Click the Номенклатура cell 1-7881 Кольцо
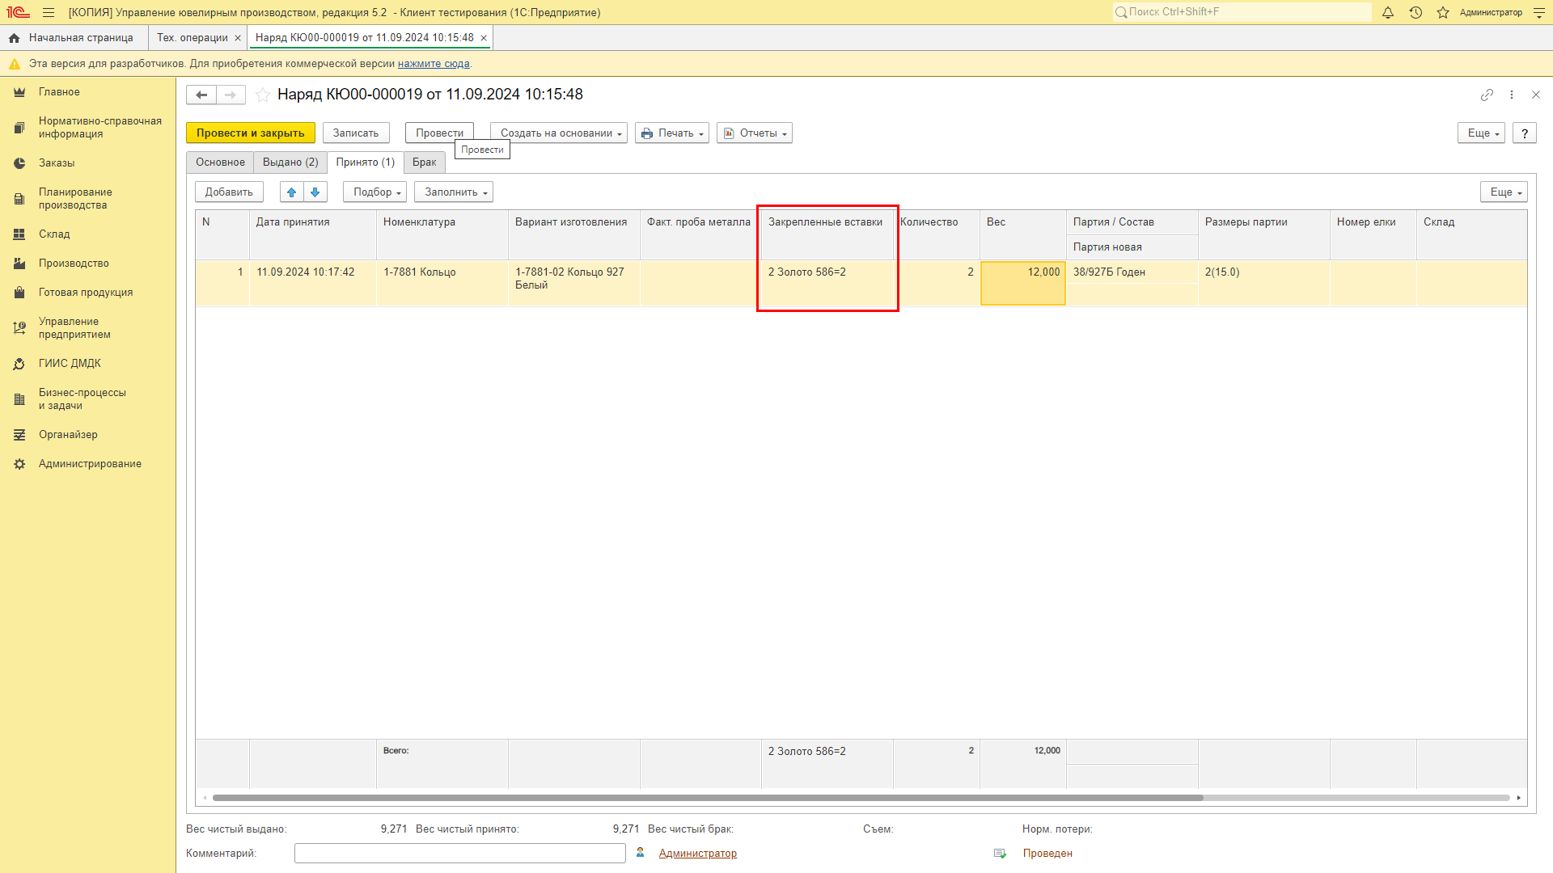Image resolution: width=1553 pixels, height=873 pixels. pyautogui.click(x=442, y=283)
